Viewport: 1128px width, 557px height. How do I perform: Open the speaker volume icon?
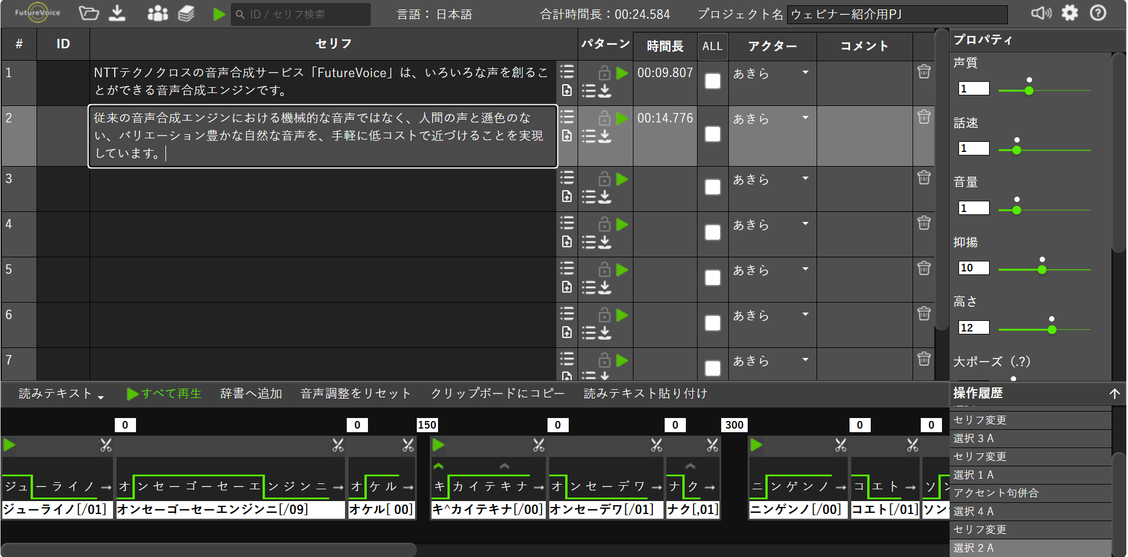pos(1041,13)
